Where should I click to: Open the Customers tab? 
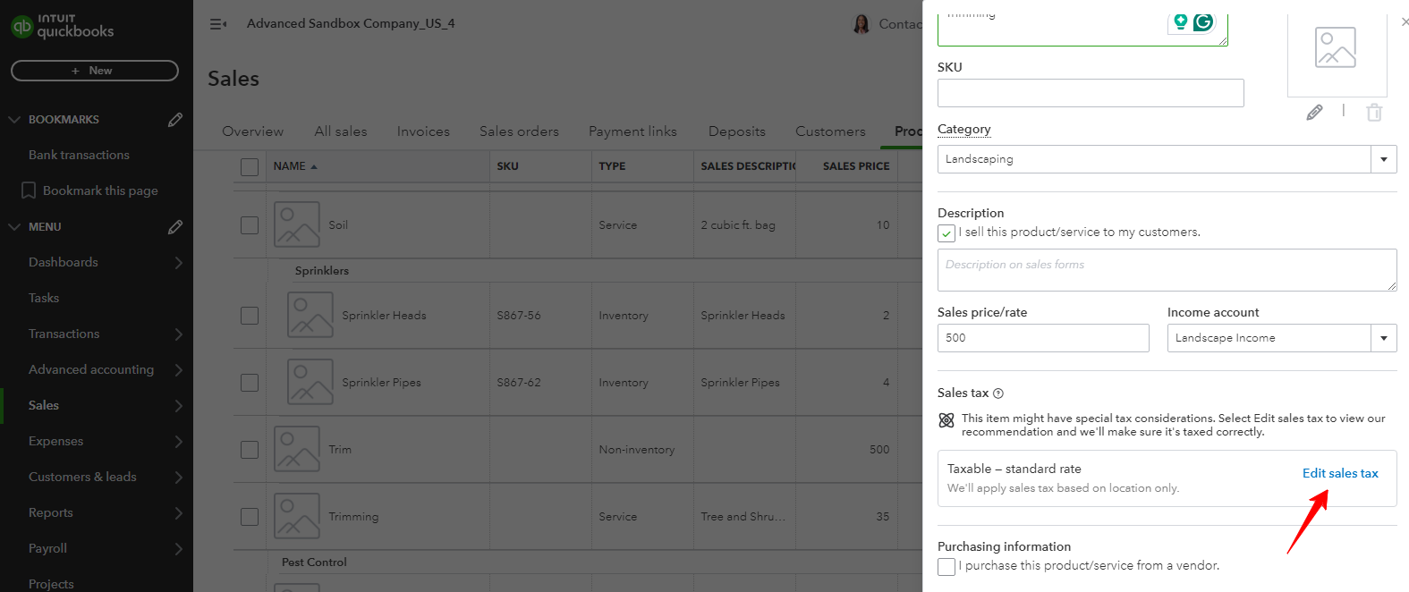tap(830, 131)
